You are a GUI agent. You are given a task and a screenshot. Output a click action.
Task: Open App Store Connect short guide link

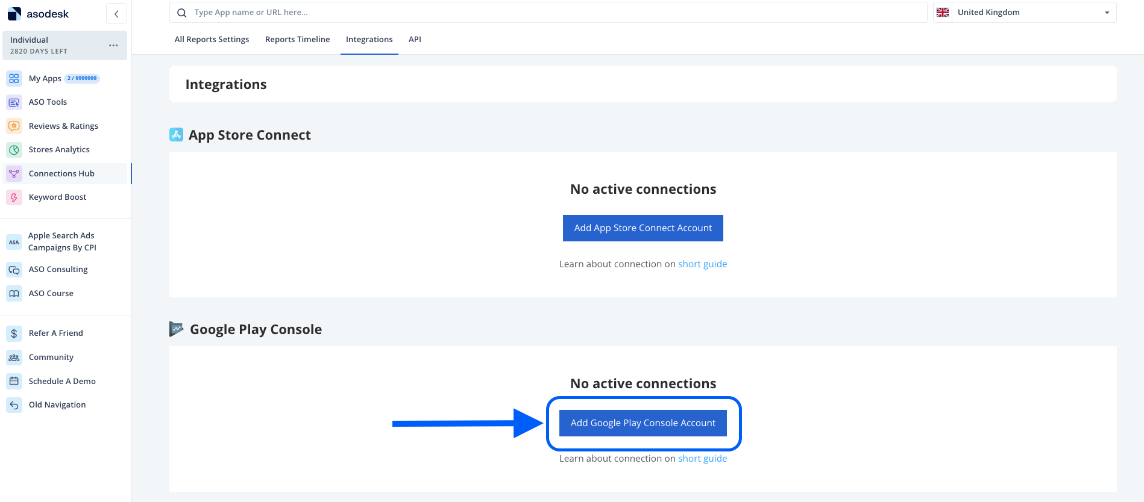(702, 264)
